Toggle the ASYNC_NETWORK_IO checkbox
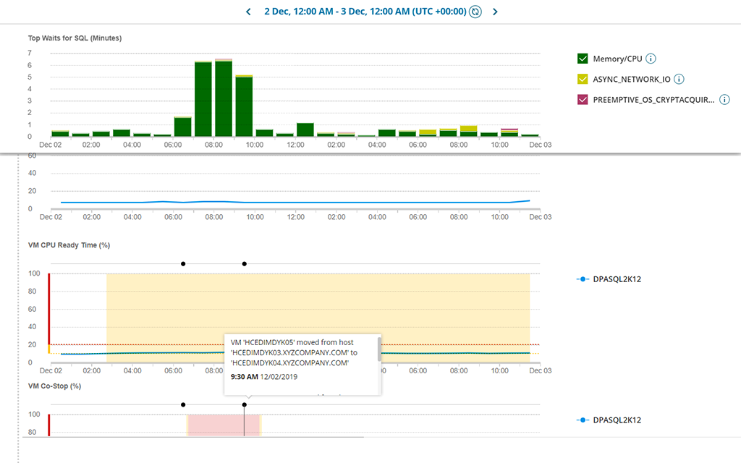 tap(583, 80)
